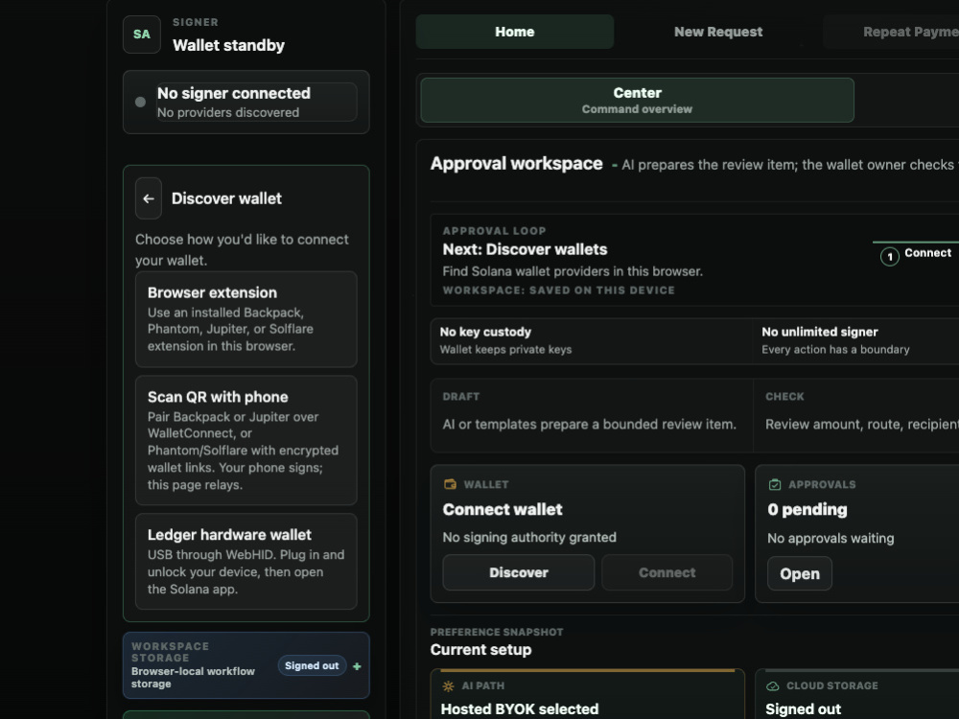Click the Signed out badge
Screen dimensions: 959x719
coord(312,666)
